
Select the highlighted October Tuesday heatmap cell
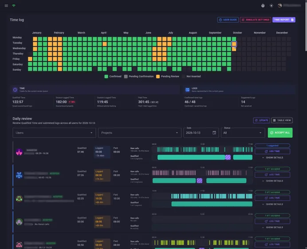pyautogui.click(x=234, y=44)
